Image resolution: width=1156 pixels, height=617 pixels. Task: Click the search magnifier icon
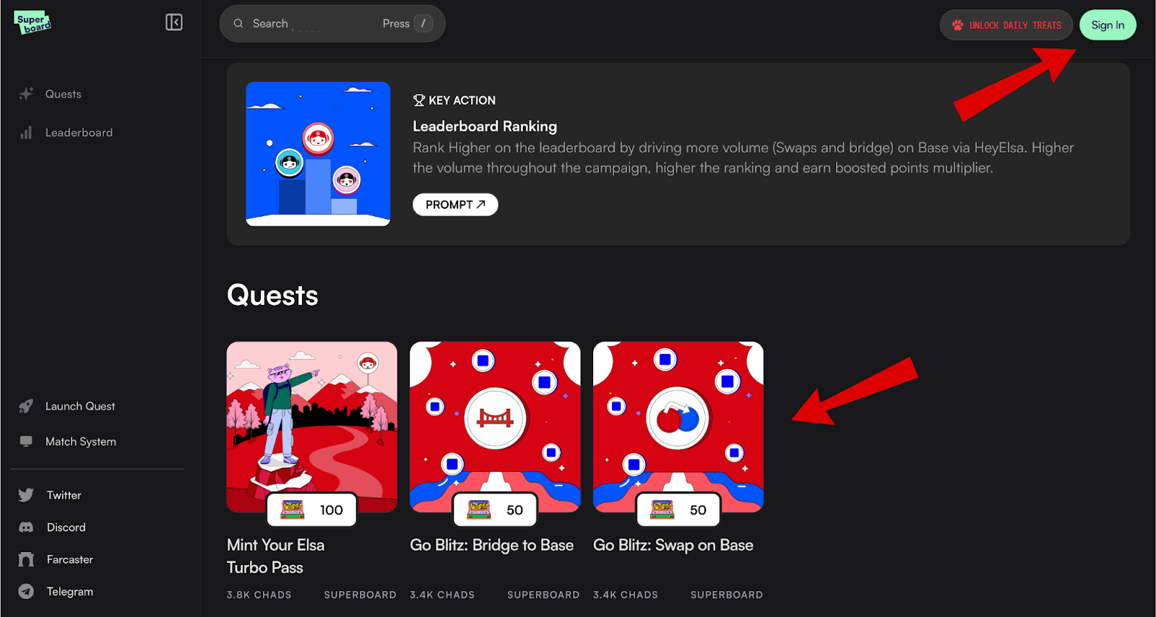pyautogui.click(x=238, y=24)
